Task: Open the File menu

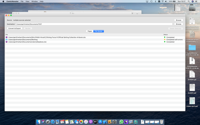Action: click(x=22, y=1)
